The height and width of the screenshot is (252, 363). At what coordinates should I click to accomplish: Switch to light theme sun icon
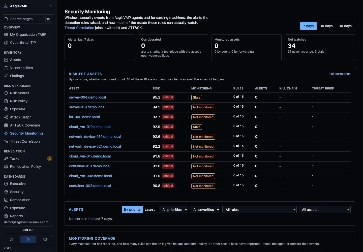coord(11,240)
